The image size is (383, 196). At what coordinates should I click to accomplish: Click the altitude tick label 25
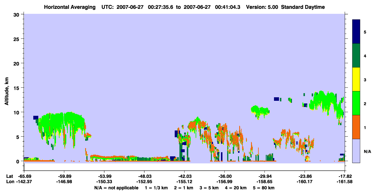pos(17,39)
